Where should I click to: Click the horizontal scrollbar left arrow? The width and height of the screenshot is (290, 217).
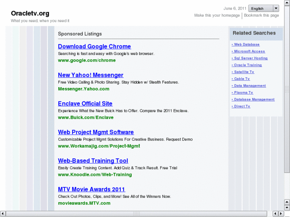click(3, 214)
